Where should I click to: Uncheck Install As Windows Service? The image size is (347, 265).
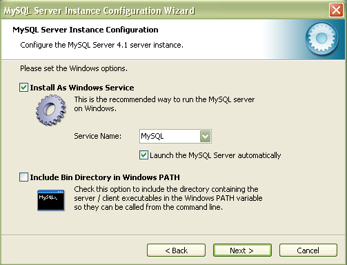[x=24, y=88]
